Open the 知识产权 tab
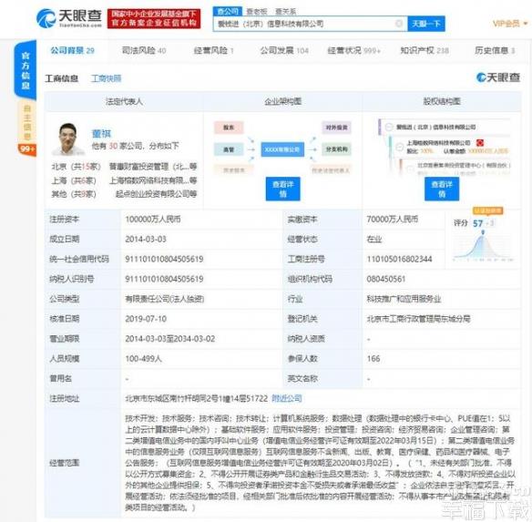532x522 pixels. pyautogui.click(x=425, y=51)
